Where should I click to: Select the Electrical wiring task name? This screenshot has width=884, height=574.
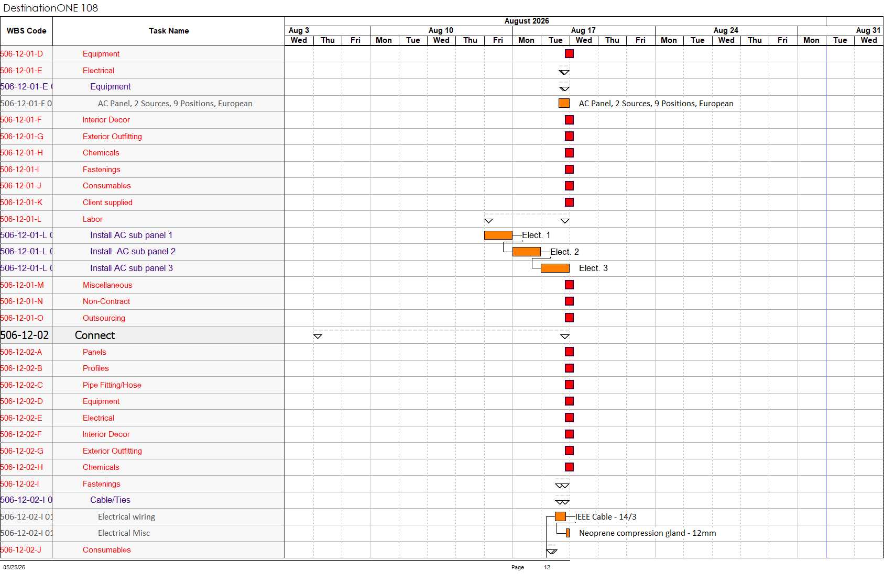click(x=126, y=516)
